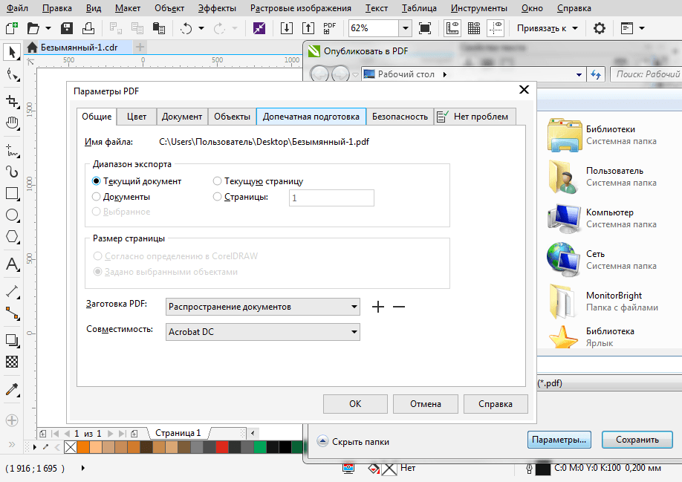Open the Options gear icon
682x482 pixels.
click(600, 29)
